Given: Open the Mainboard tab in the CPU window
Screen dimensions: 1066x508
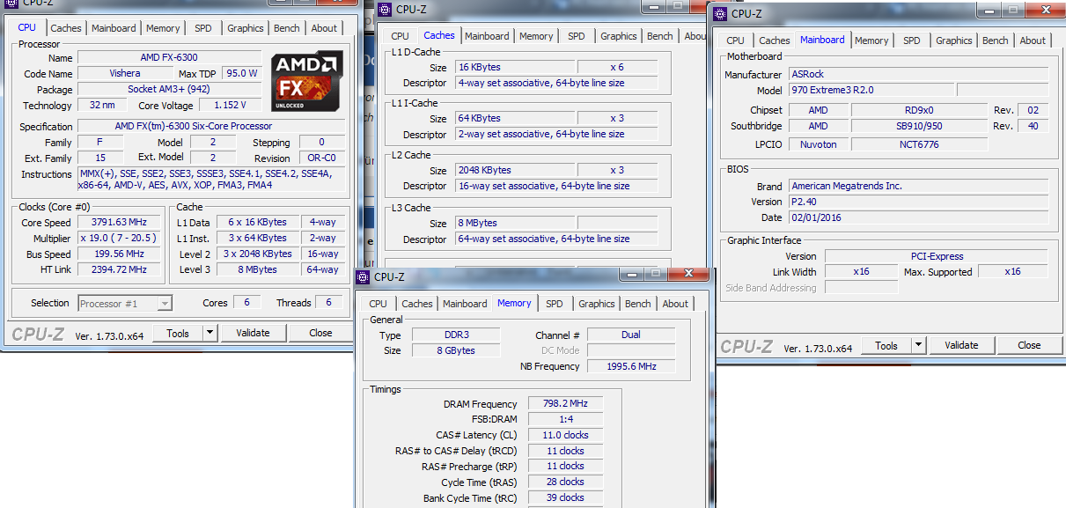Looking at the screenshot, I should pos(114,28).
